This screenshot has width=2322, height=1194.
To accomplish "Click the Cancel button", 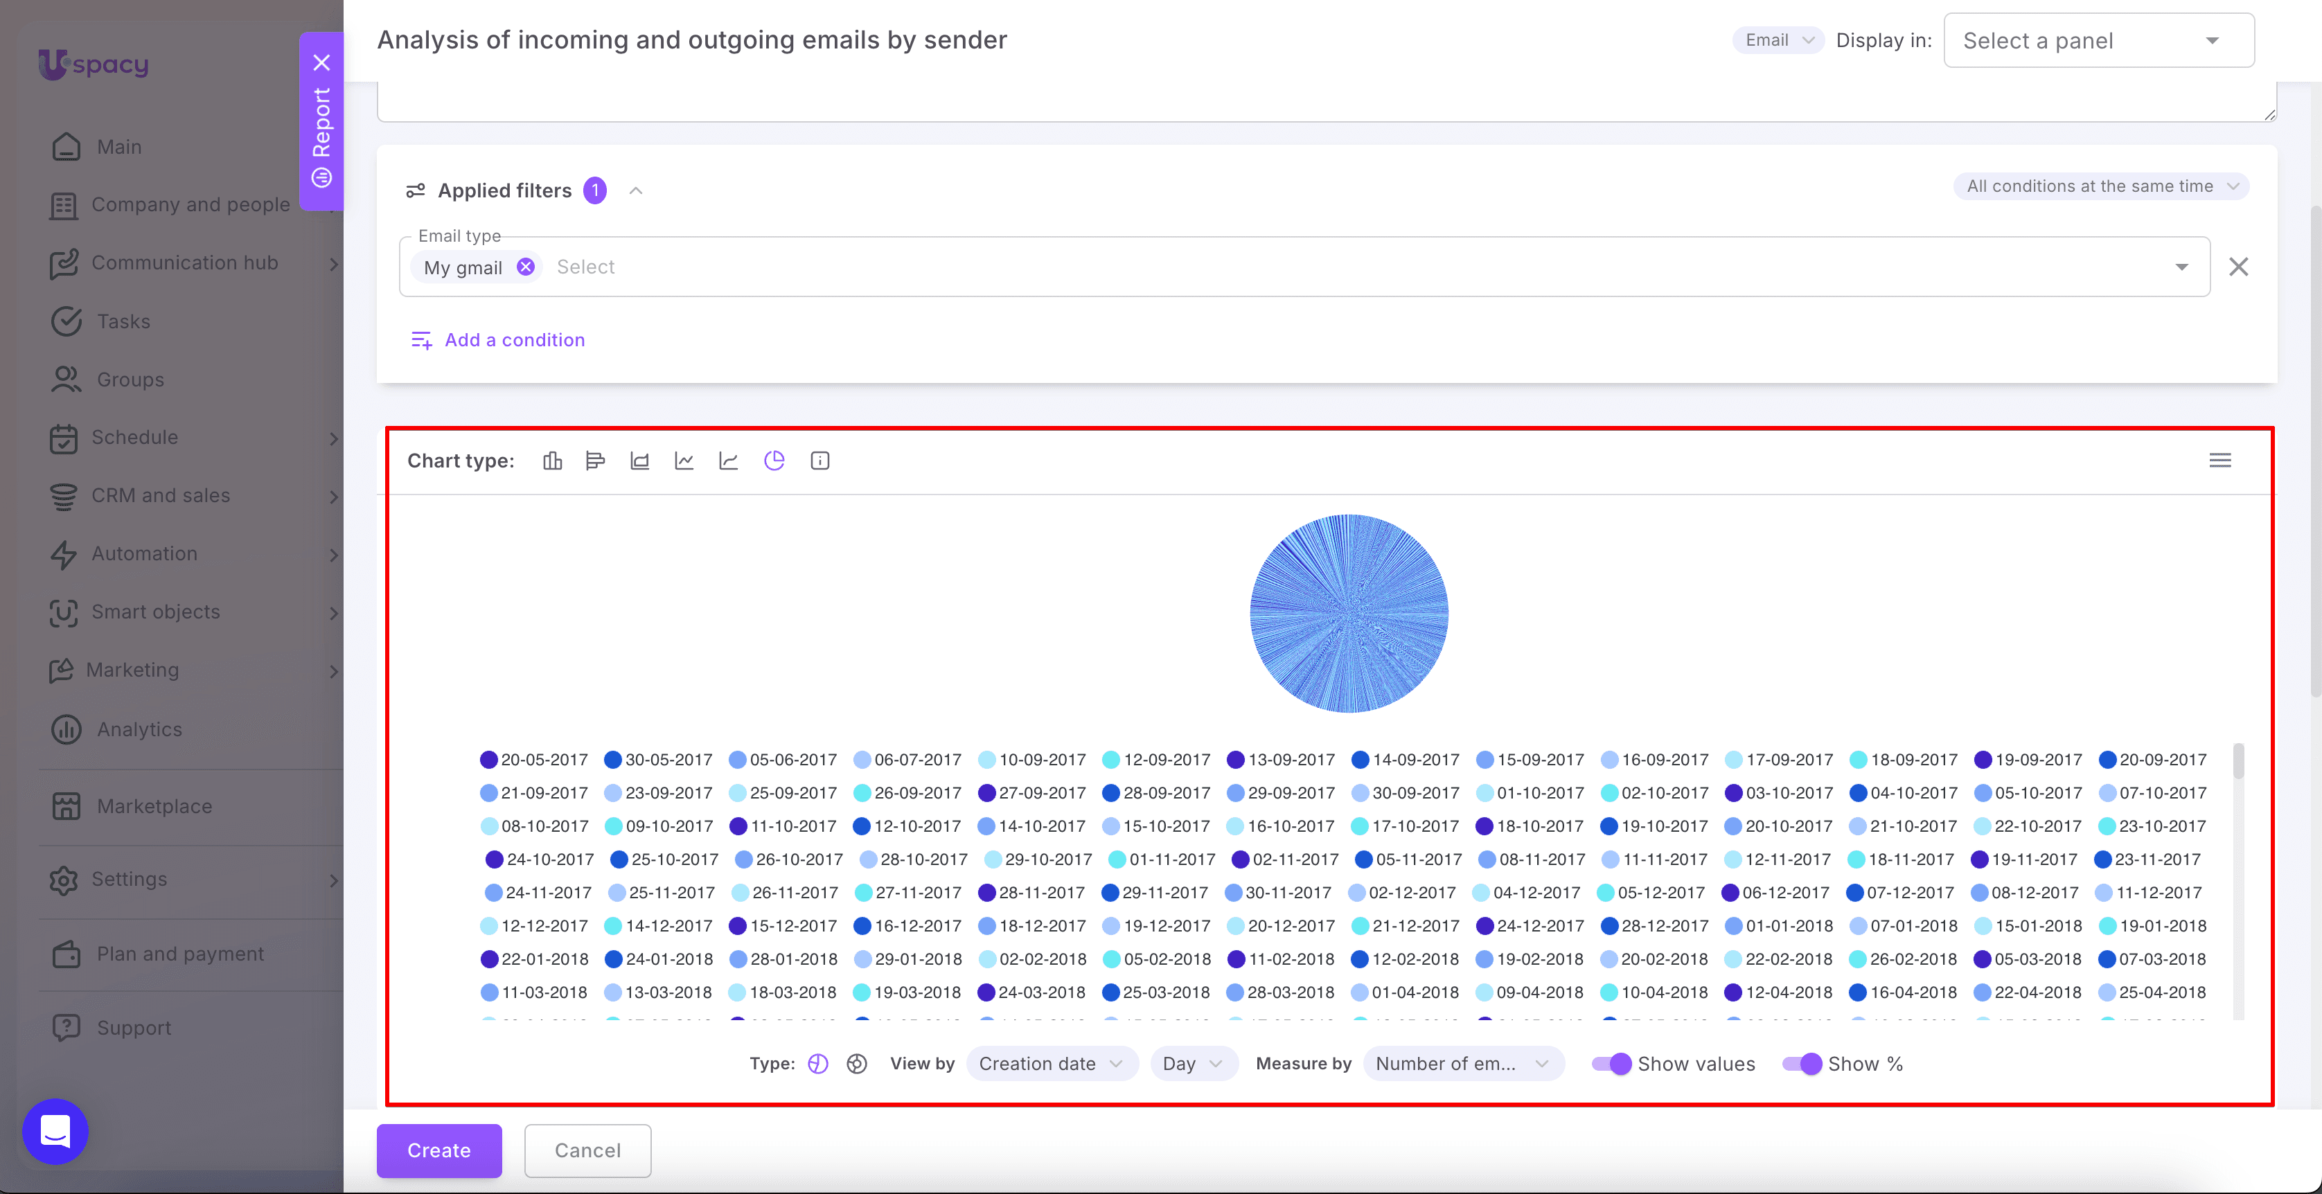I will (x=587, y=1150).
